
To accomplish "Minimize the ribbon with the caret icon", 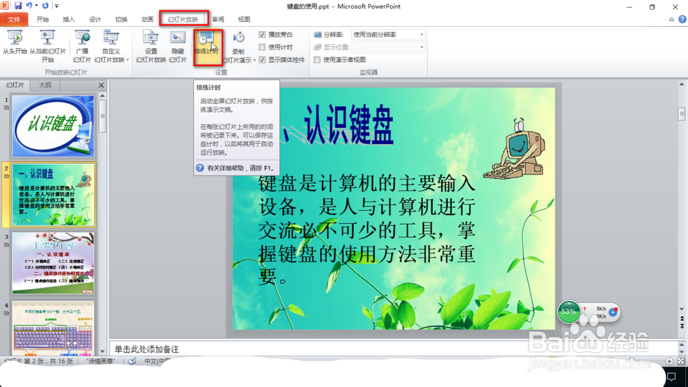I will click(671, 19).
